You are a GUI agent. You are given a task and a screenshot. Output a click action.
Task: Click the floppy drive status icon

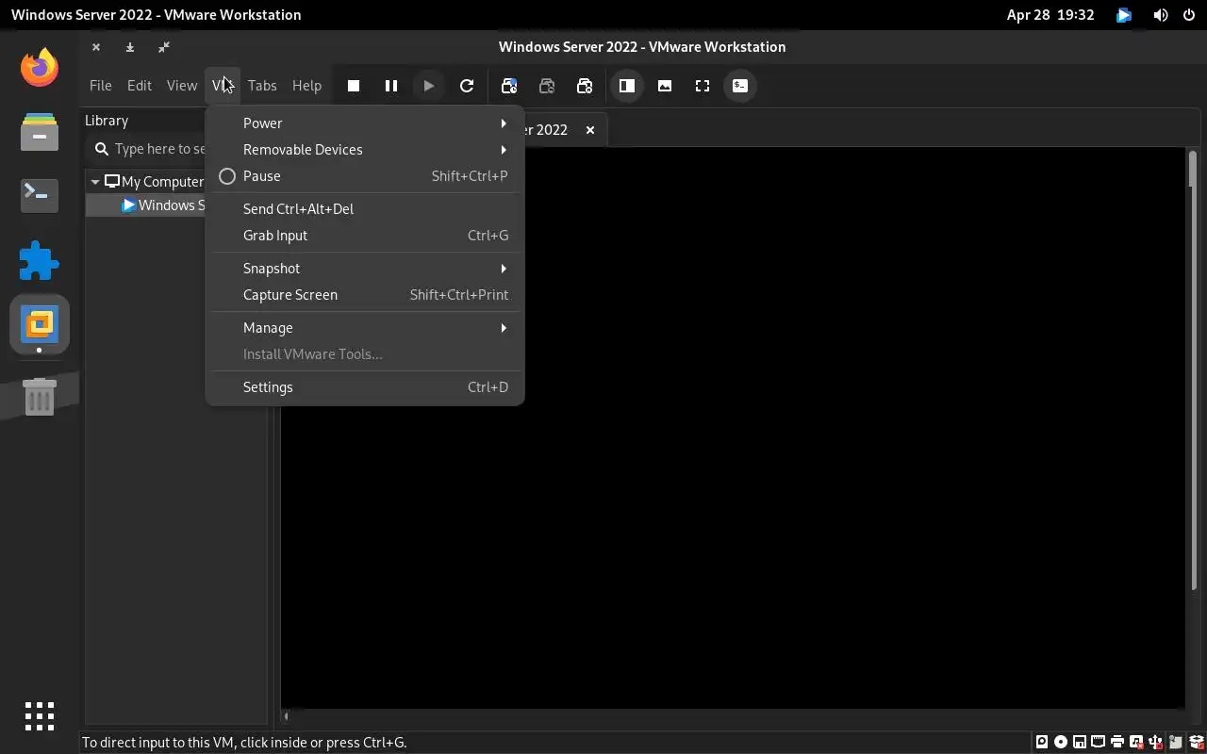tap(1080, 742)
